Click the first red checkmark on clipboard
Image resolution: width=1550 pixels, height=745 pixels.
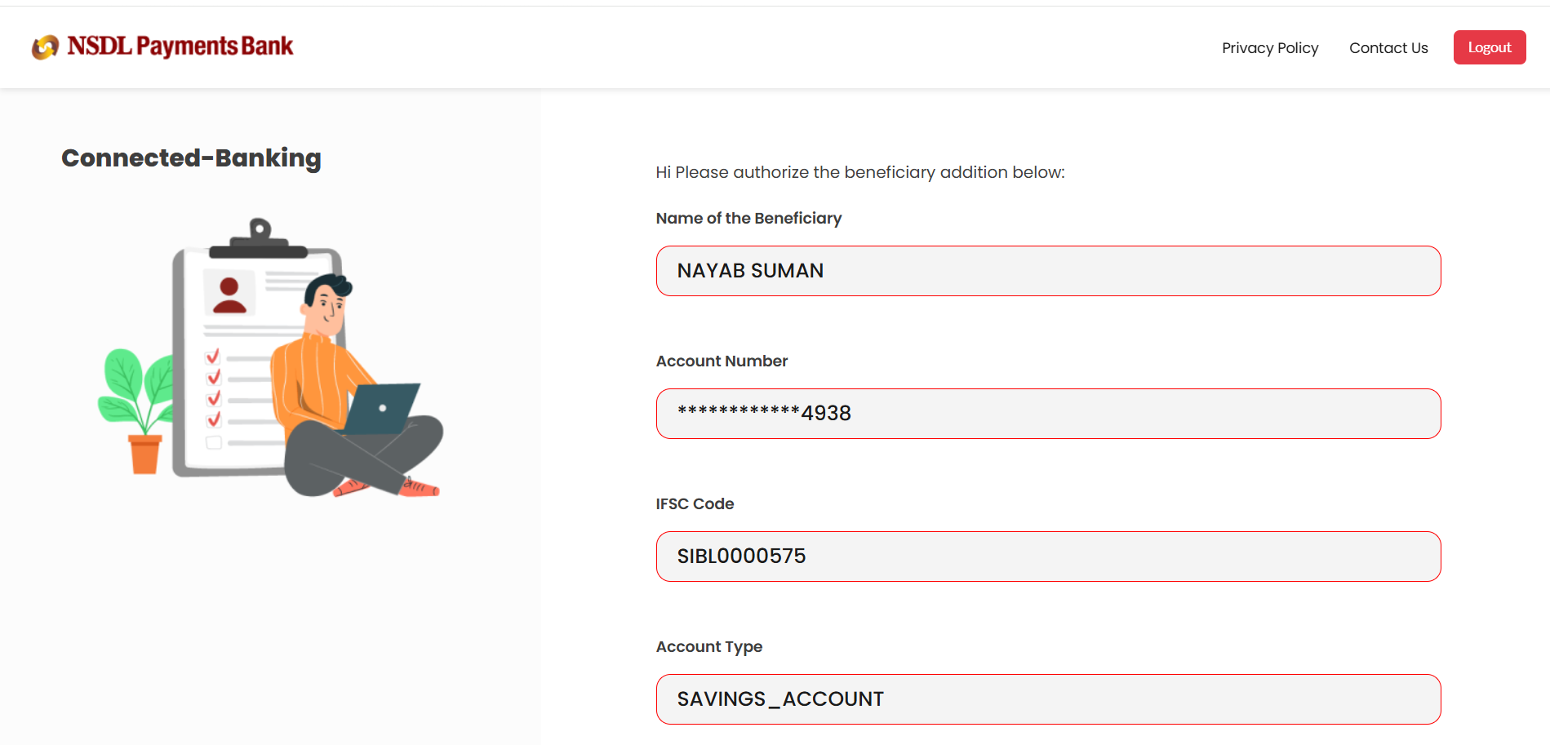213,357
